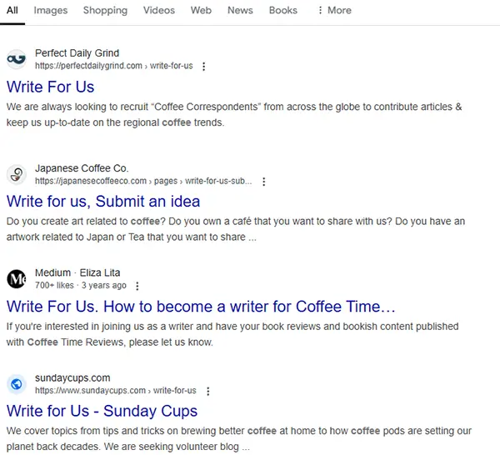Go to the News tab
This screenshot has width=500, height=455.
pos(240,11)
